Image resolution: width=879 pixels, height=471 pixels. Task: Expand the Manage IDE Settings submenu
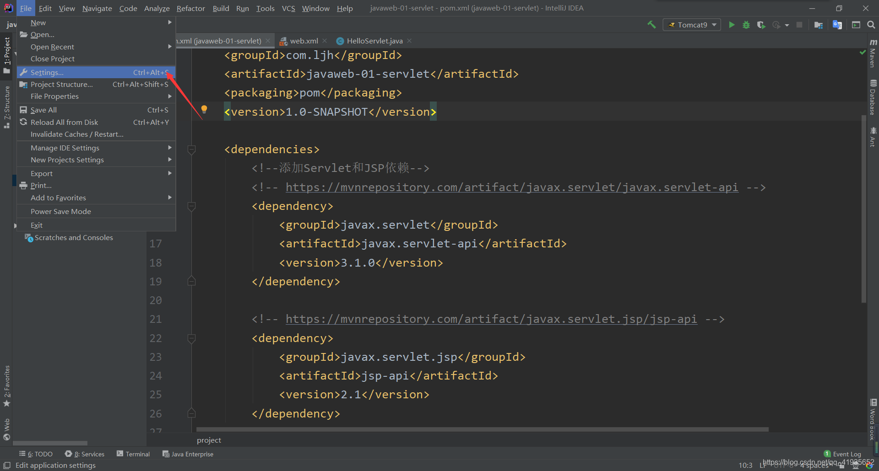coord(96,148)
